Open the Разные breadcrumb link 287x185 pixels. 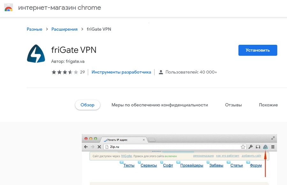pos(34,29)
